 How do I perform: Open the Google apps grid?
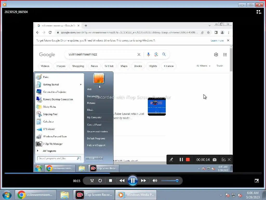tap(225, 55)
